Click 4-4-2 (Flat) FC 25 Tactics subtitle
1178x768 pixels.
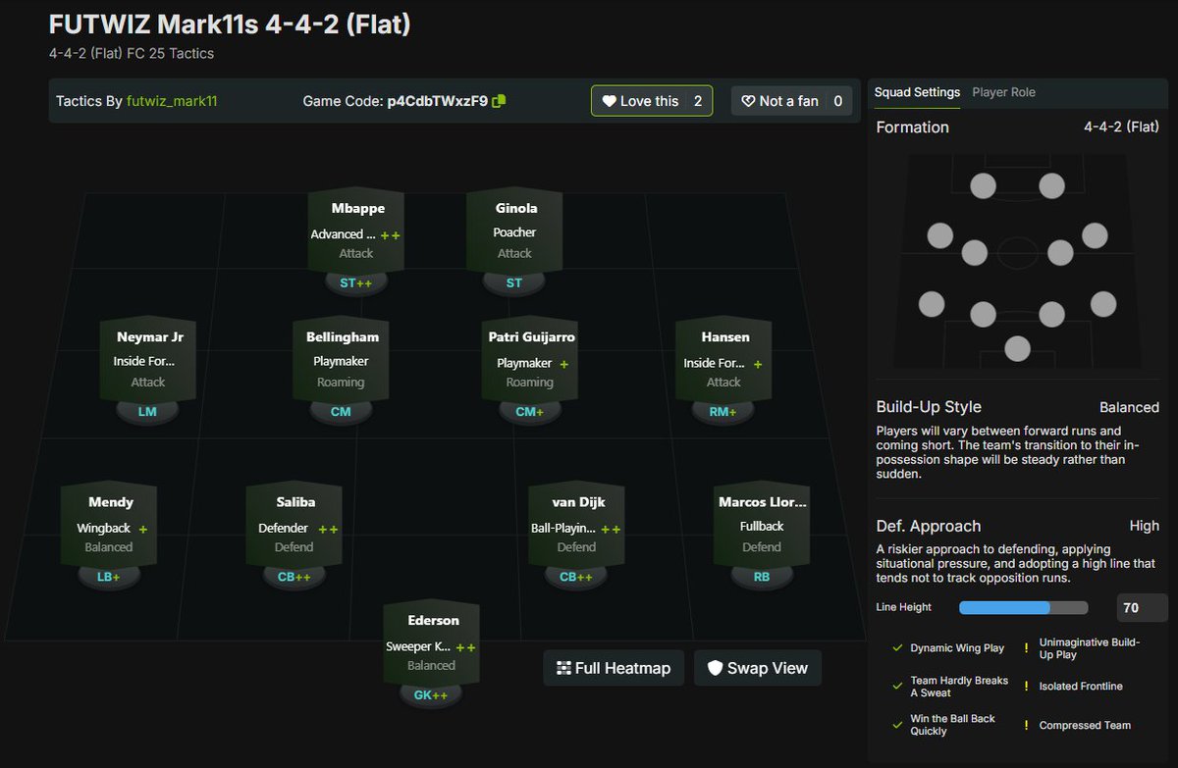tap(132, 53)
